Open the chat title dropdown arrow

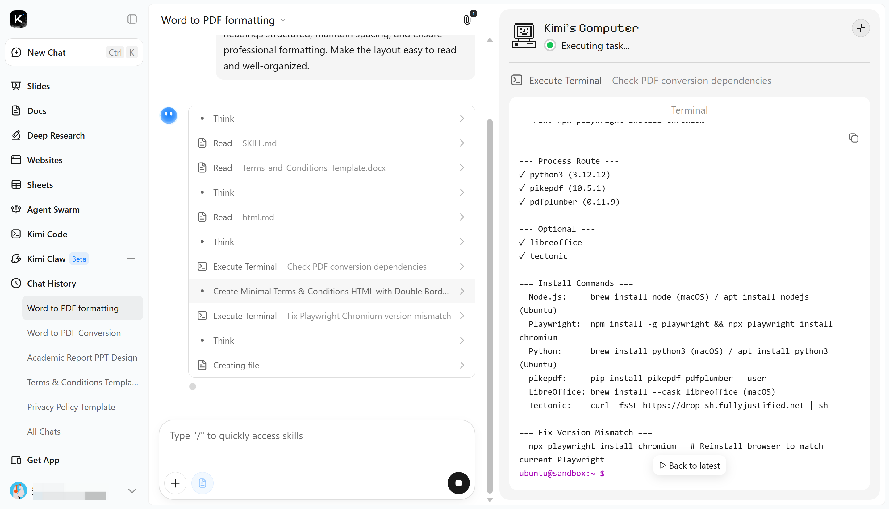(x=284, y=20)
